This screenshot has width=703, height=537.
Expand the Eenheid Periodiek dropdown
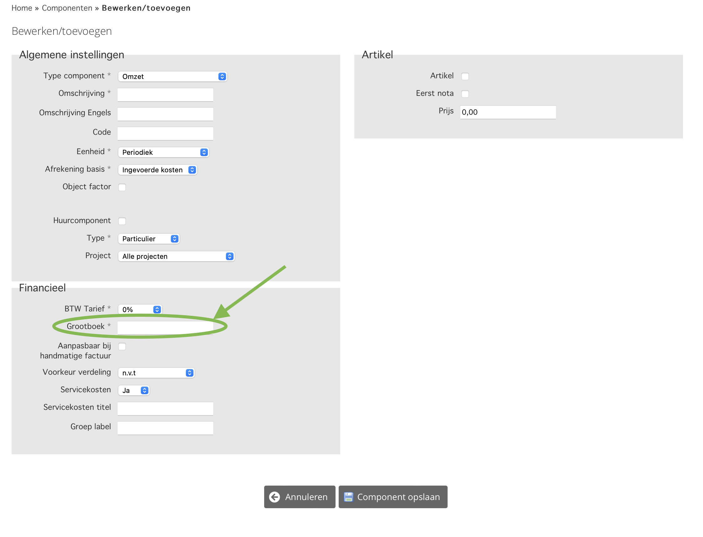163,152
